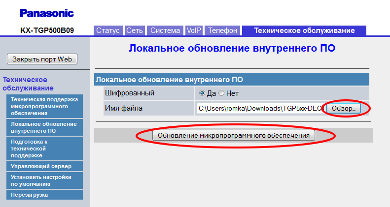Click the large blue page title heading
390x207 pixels.
tap(232, 48)
